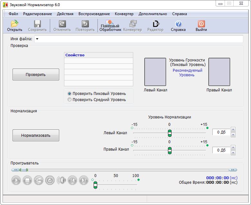Screen dimensions: 251x205
Task: Click the Правый Канал normalization slider handle
Action: (170, 151)
